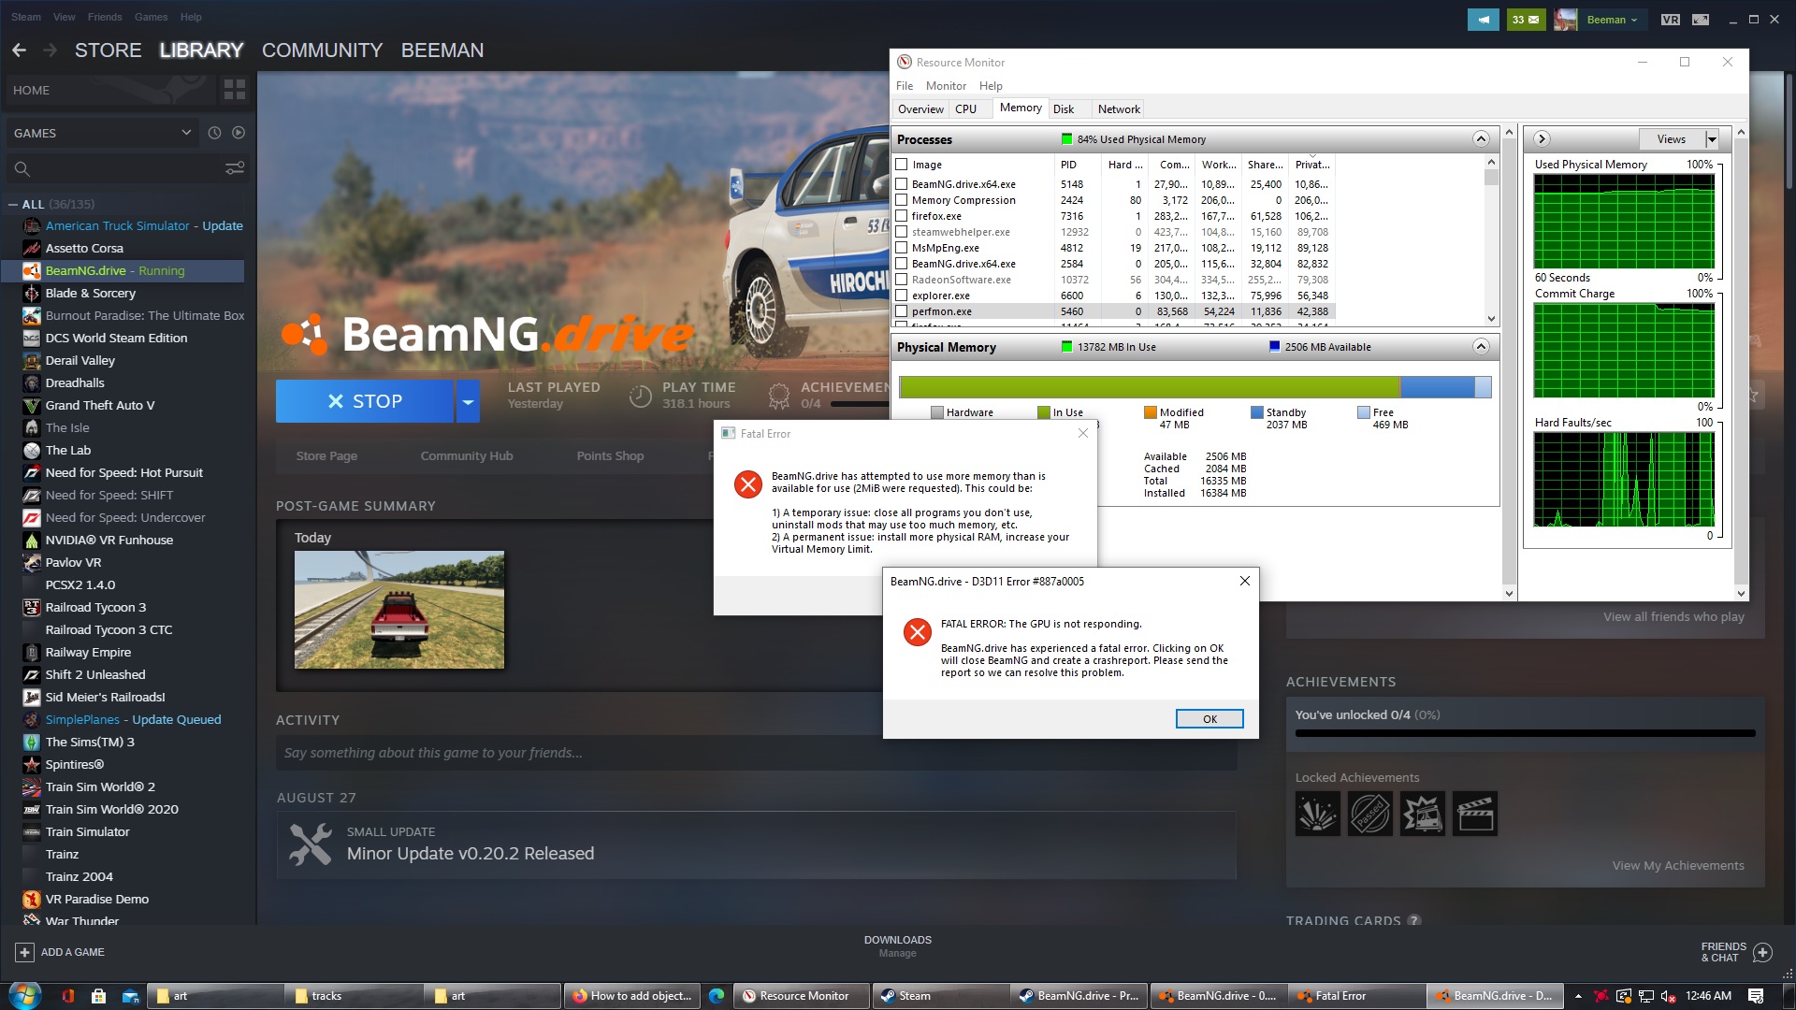Stop the running BeamNG.drive game
Image resolution: width=1796 pixels, height=1010 pixels.
(x=365, y=401)
